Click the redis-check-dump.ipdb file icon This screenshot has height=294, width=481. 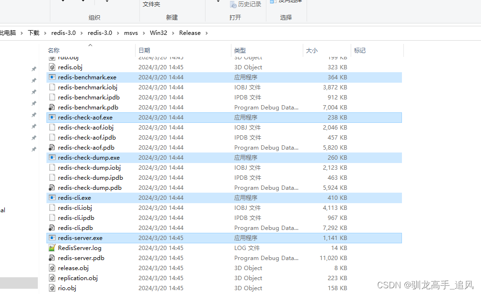(x=52, y=178)
